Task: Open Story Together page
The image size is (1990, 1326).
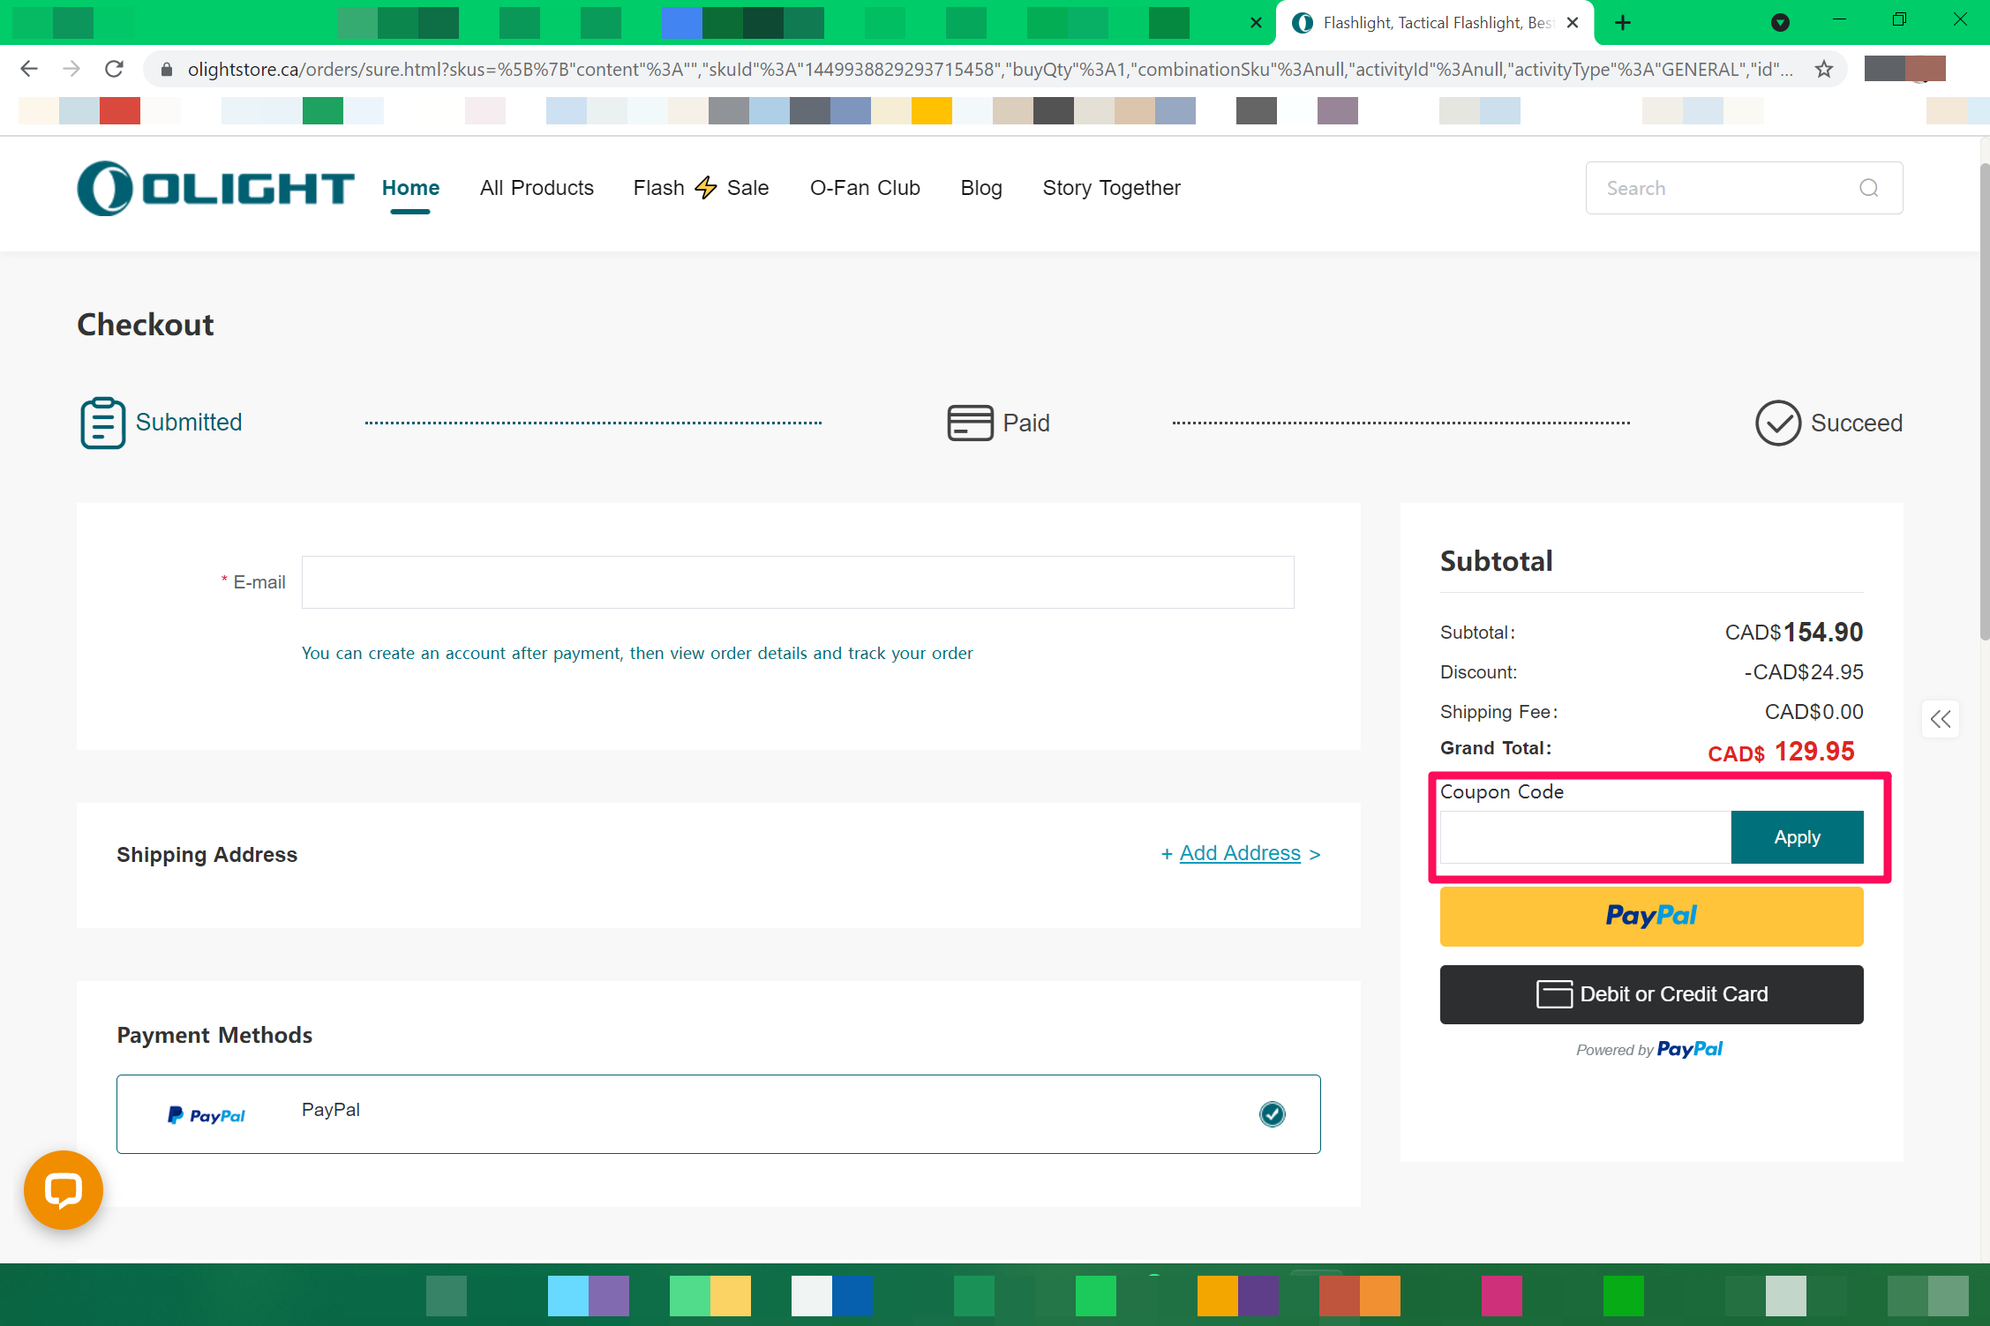Action: pos(1111,188)
